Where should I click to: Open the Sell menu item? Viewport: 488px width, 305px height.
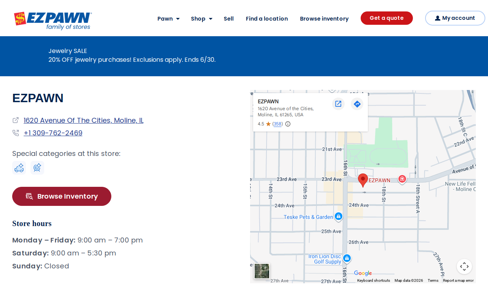point(229,19)
